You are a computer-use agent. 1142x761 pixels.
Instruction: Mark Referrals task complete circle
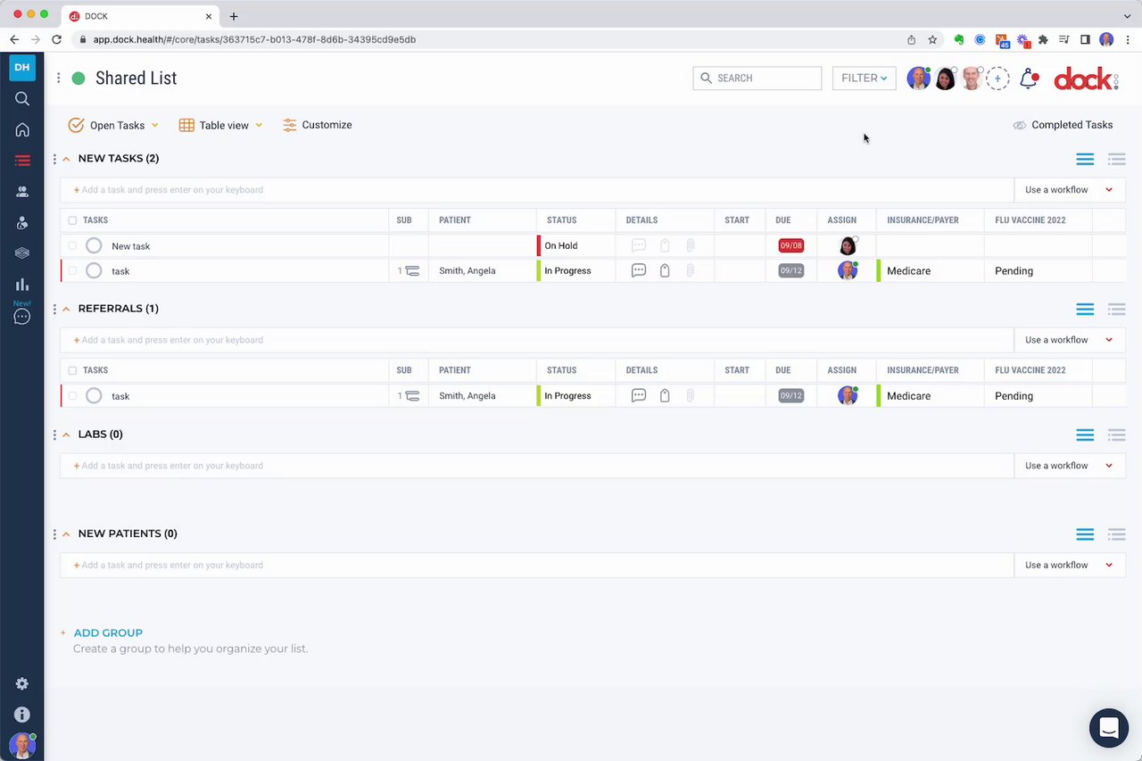94,396
